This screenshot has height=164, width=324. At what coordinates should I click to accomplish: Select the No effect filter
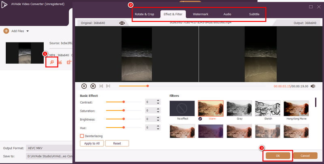pyautogui.click(x=182, y=109)
